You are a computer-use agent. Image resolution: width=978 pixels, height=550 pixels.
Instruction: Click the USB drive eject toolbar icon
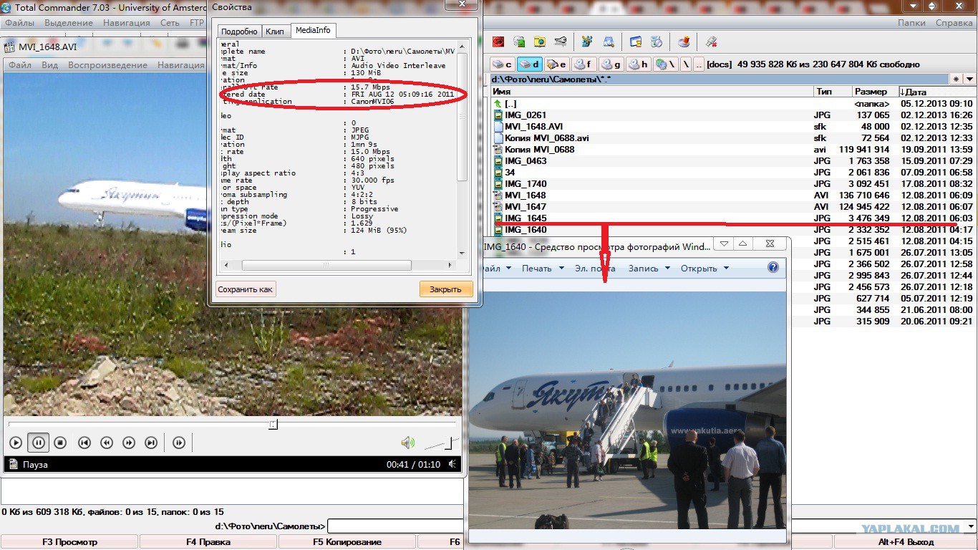[x=711, y=42]
